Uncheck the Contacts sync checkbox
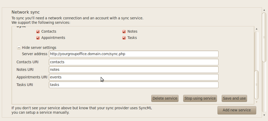 coord(38,32)
